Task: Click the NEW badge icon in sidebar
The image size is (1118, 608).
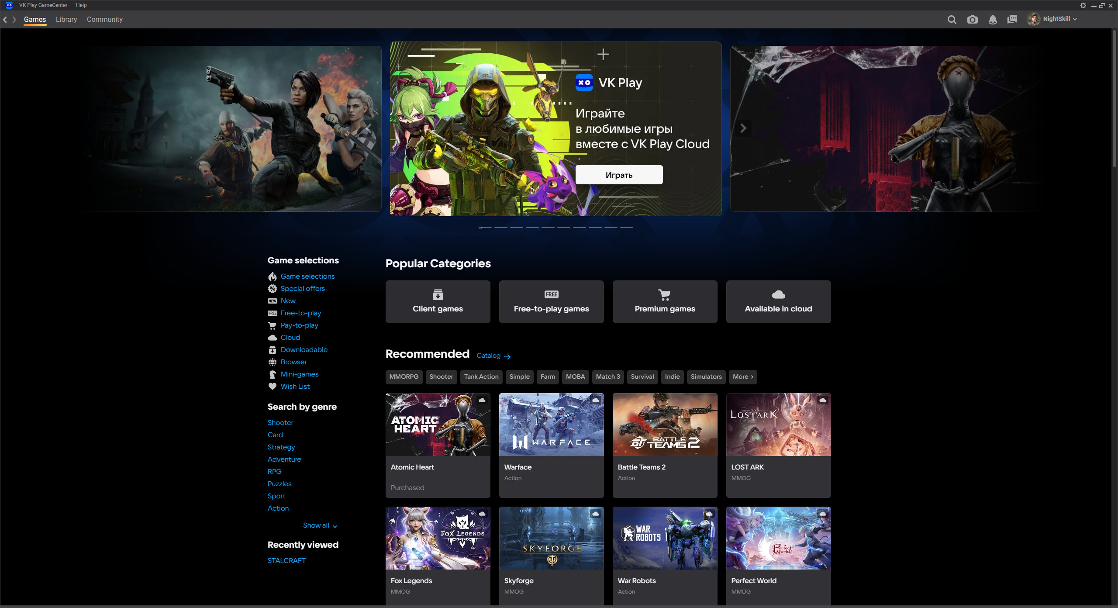Action: click(273, 301)
